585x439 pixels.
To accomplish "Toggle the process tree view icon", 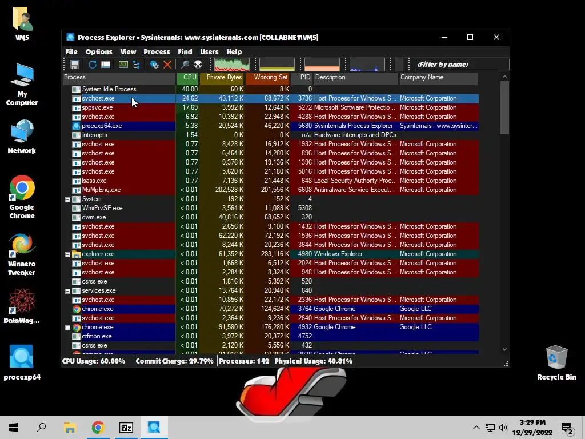I will pyautogui.click(x=137, y=65).
